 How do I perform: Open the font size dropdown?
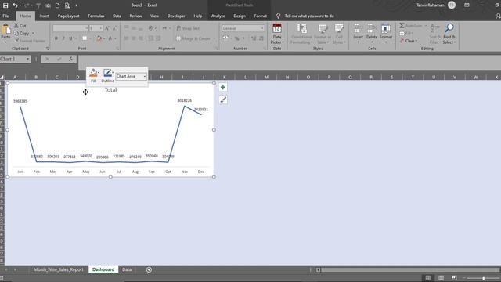coord(101,28)
